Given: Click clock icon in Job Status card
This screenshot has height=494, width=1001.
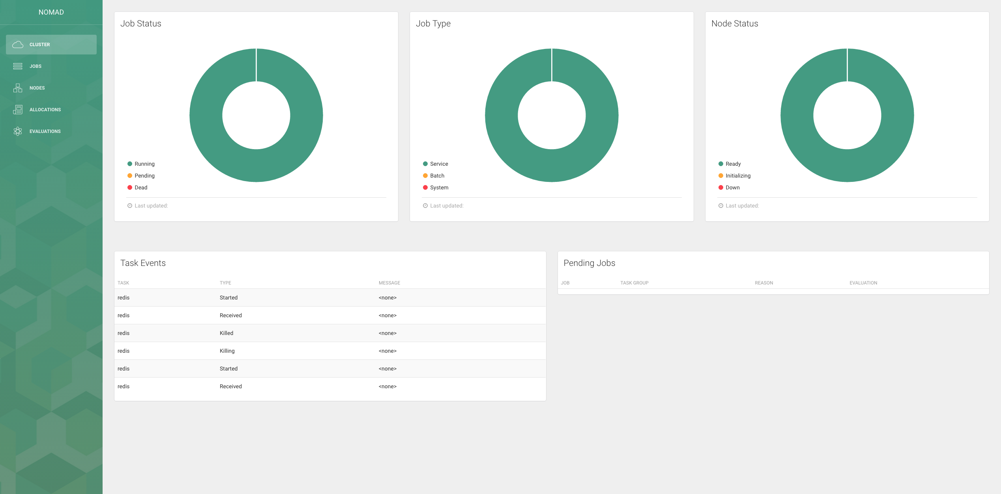Looking at the screenshot, I should click(130, 206).
